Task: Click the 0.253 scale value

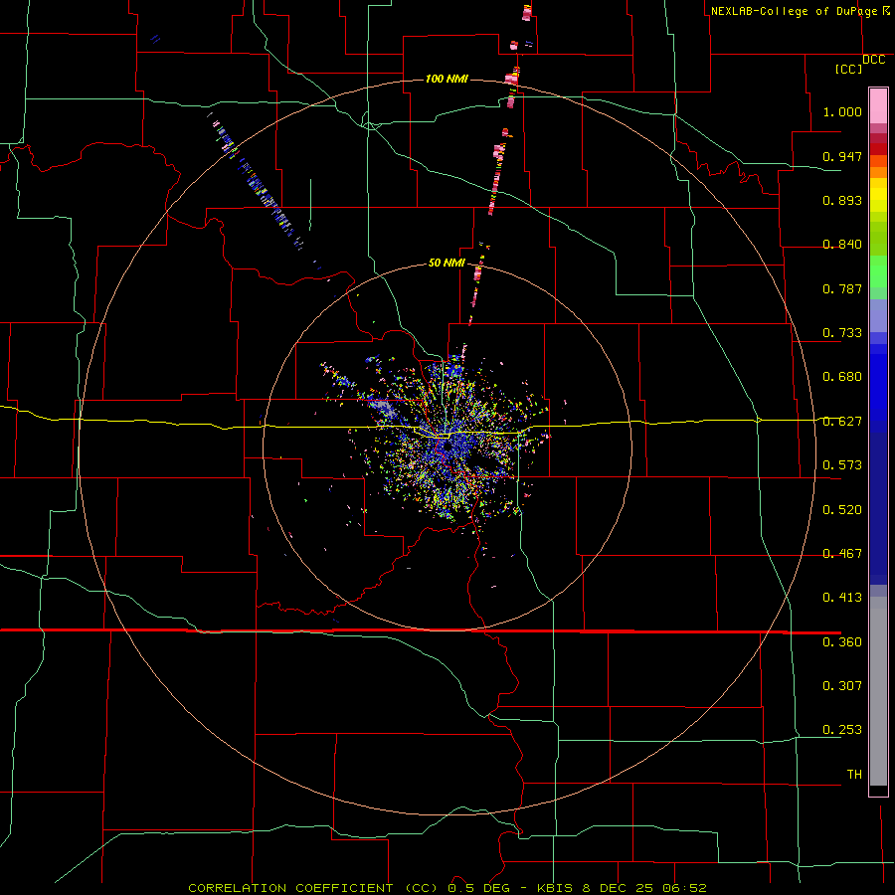Action: coord(842,730)
